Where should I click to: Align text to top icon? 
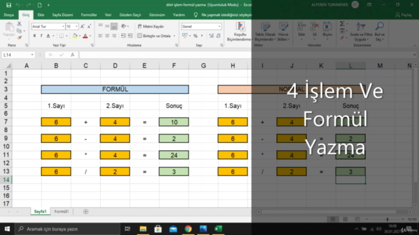pyautogui.click(x=100, y=26)
